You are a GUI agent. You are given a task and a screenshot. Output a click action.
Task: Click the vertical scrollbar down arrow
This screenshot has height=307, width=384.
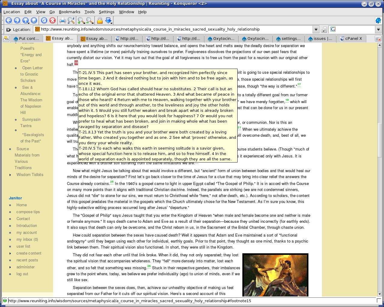point(379,294)
